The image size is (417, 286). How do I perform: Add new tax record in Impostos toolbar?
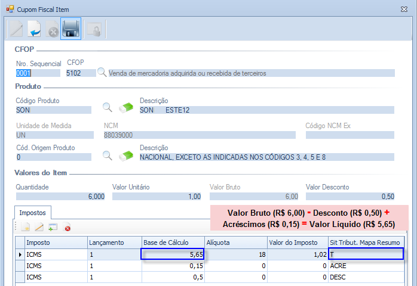25,227
